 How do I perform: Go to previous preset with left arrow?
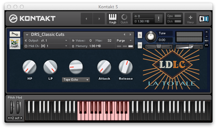click(x=87, y=19)
